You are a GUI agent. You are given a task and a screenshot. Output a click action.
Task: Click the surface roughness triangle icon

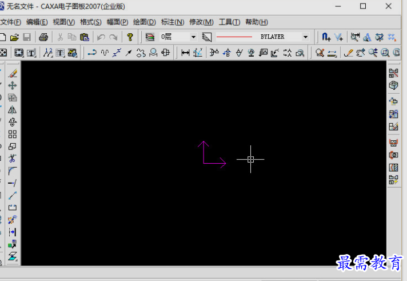239,53
